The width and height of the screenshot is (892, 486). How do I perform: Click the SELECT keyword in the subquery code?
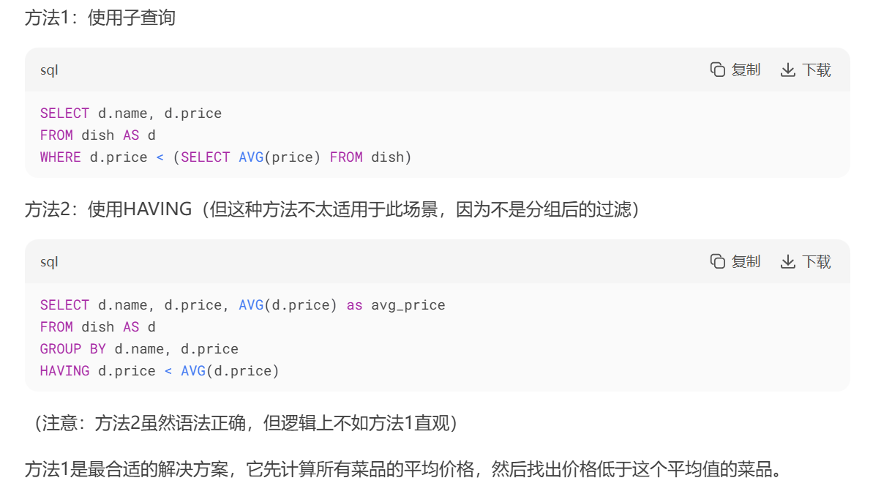click(64, 113)
